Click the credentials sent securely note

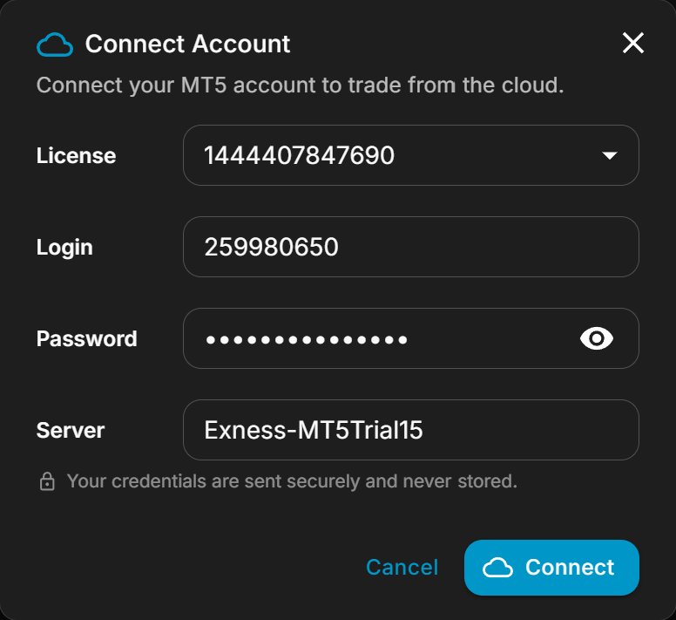tap(292, 480)
